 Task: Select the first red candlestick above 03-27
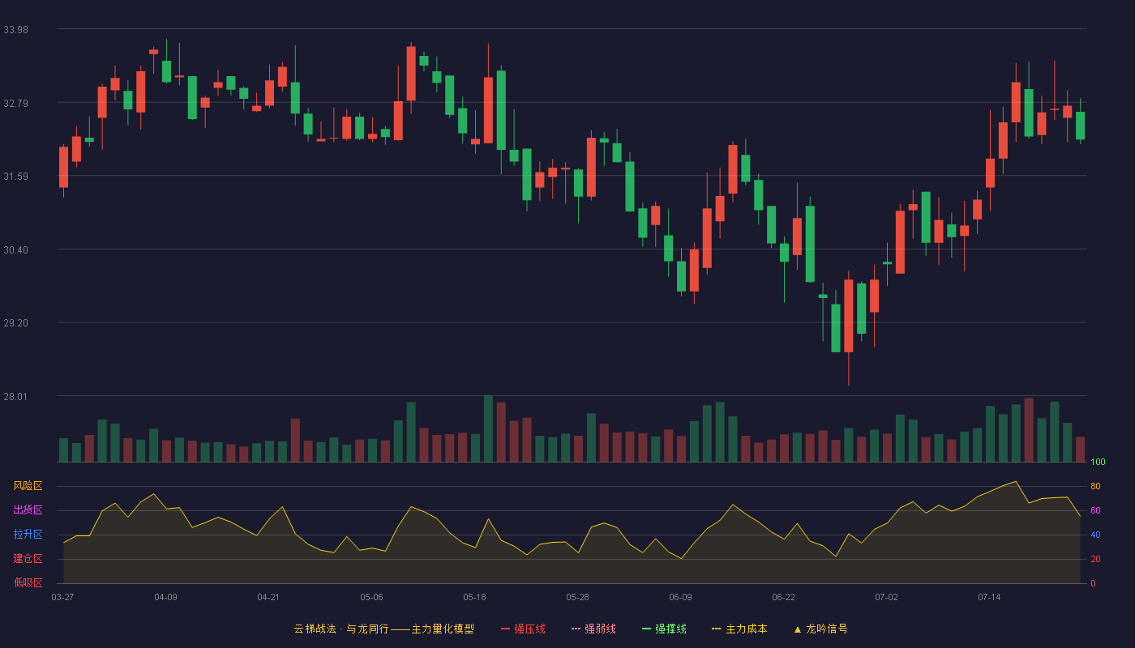[x=63, y=167]
